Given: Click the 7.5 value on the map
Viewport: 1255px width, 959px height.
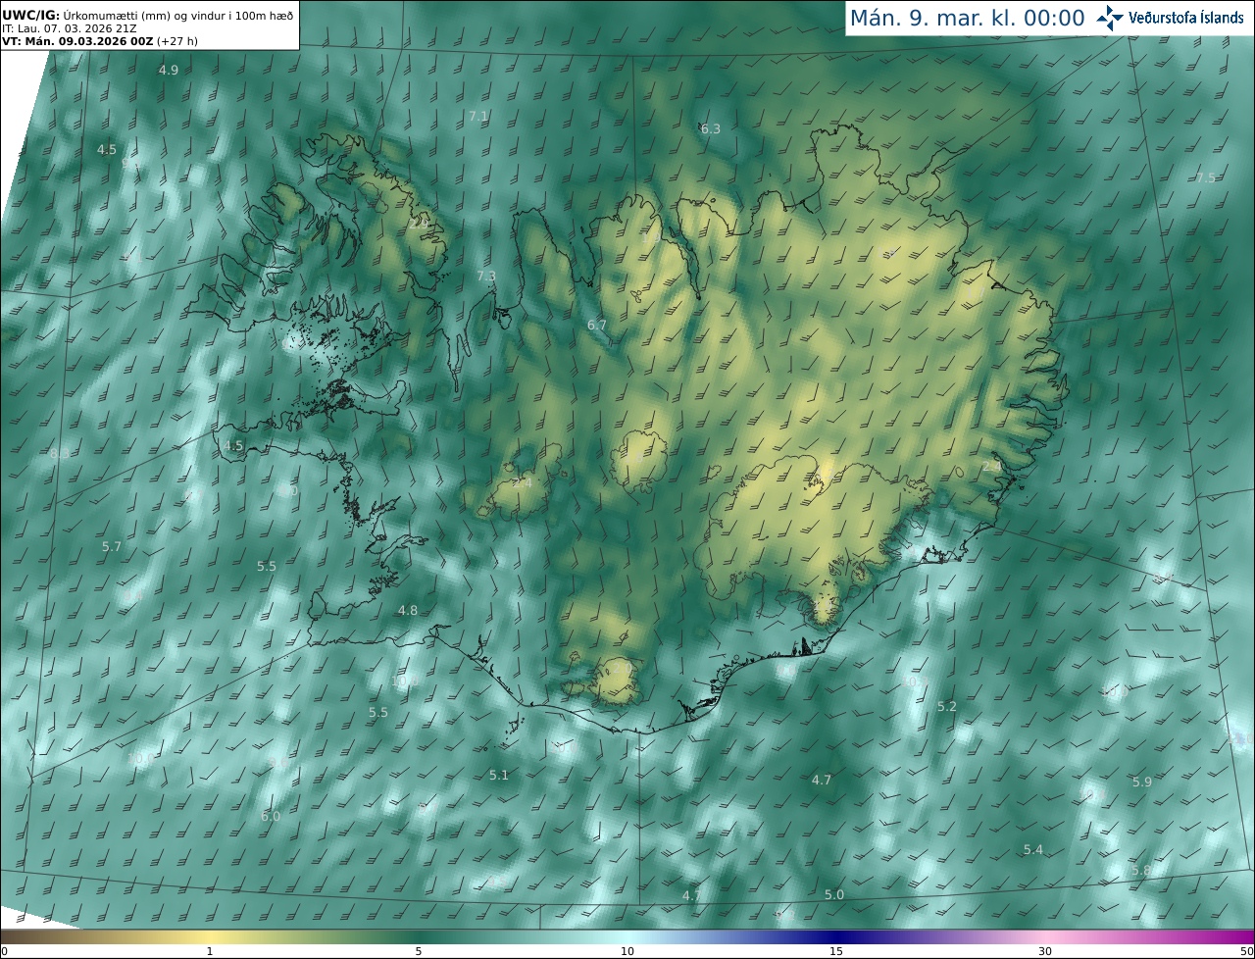Looking at the screenshot, I should [1206, 177].
